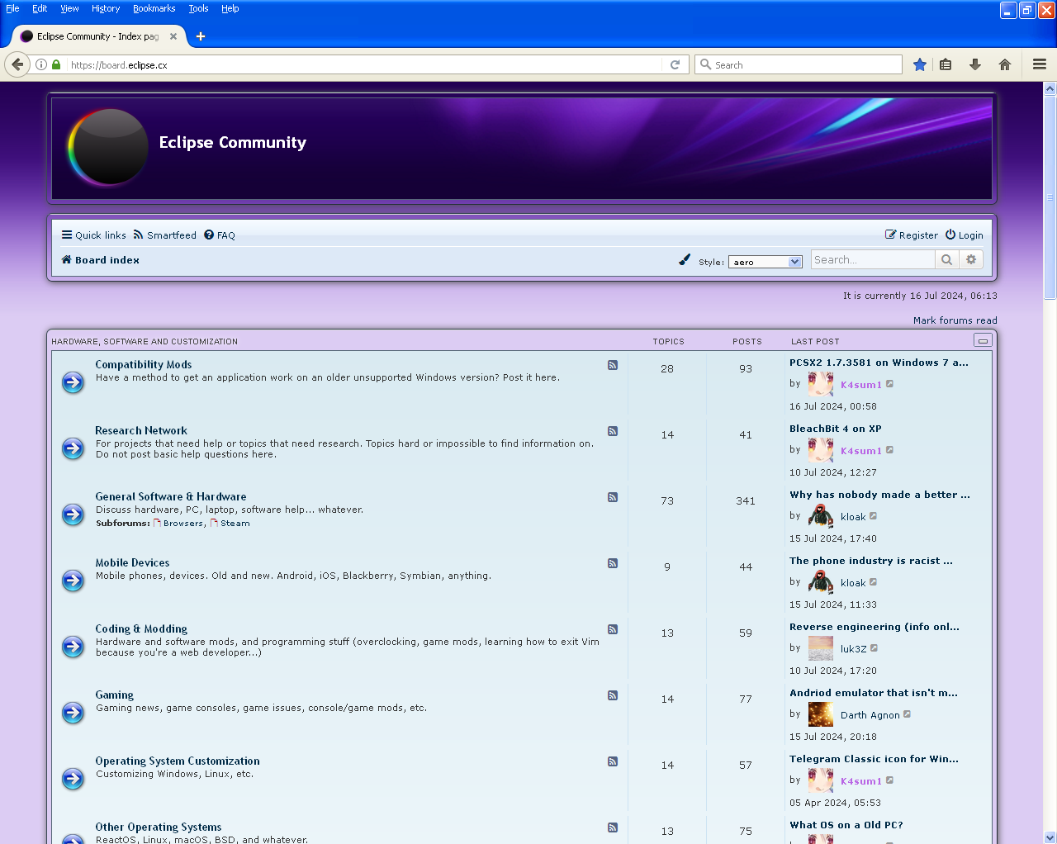Click the green padlock security icon

coord(56,64)
